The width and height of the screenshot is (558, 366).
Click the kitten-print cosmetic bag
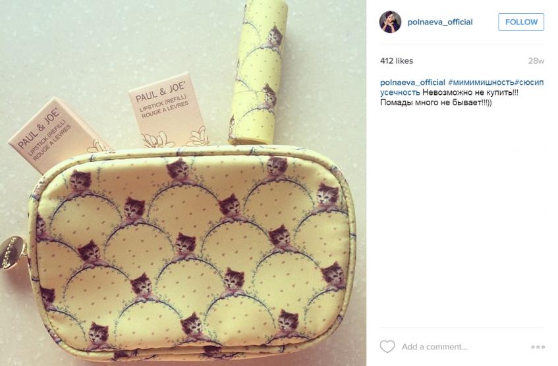pyautogui.click(x=194, y=254)
